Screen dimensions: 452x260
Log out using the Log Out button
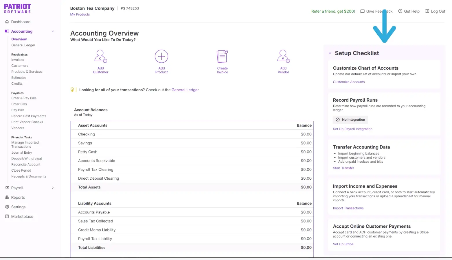(435, 11)
